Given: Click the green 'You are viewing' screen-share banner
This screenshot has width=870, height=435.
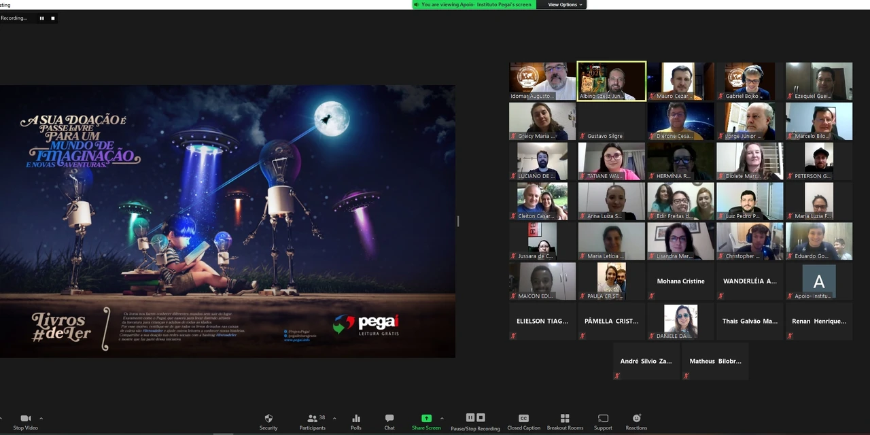Looking at the screenshot, I should click(x=474, y=5).
